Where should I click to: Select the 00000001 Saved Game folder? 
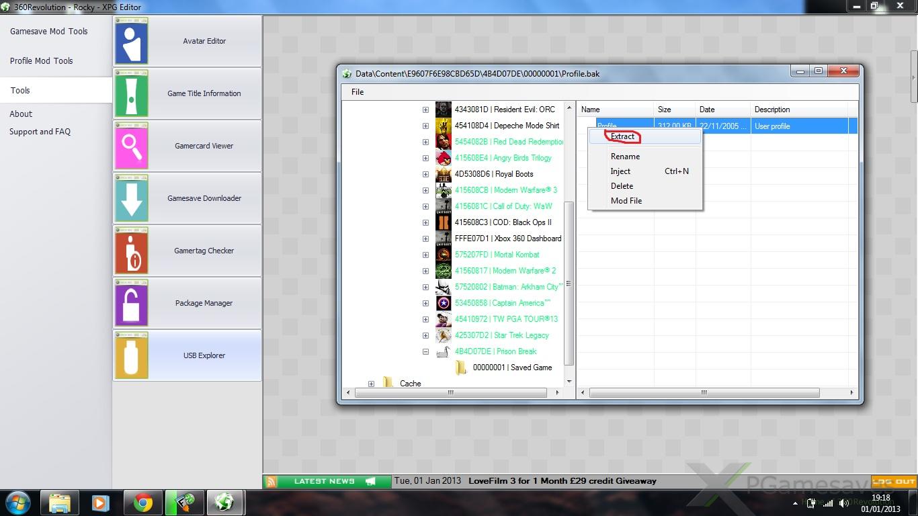[511, 368]
